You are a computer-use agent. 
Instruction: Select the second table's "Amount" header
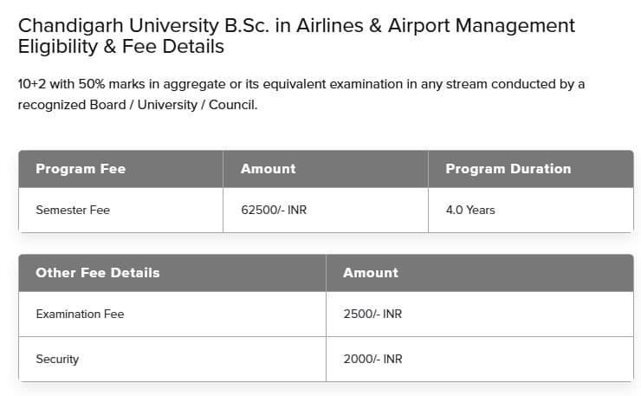(x=370, y=272)
